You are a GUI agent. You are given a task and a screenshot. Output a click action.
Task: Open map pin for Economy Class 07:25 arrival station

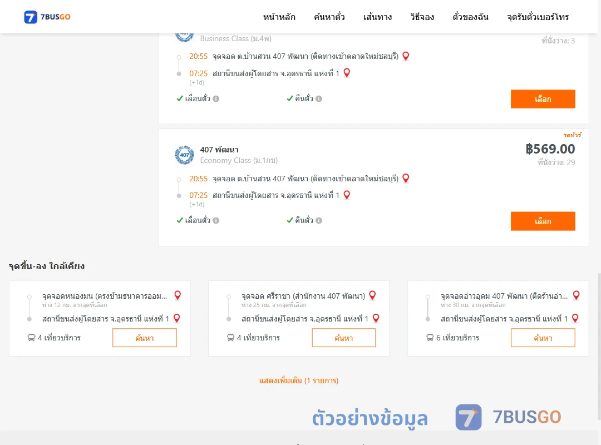pos(347,195)
